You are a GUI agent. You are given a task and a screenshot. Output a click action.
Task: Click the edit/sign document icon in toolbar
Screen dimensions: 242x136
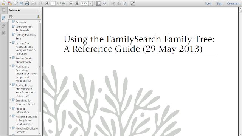click(16, 3)
